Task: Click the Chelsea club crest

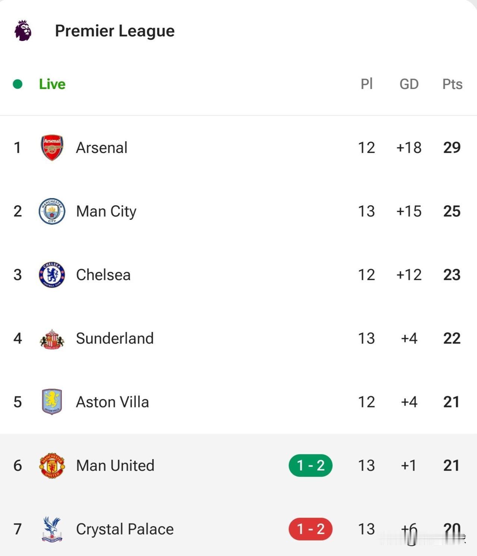Action: tap(52, 275)
